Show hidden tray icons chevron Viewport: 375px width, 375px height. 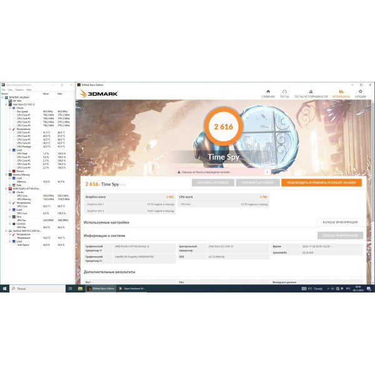(x=328, y=289)
